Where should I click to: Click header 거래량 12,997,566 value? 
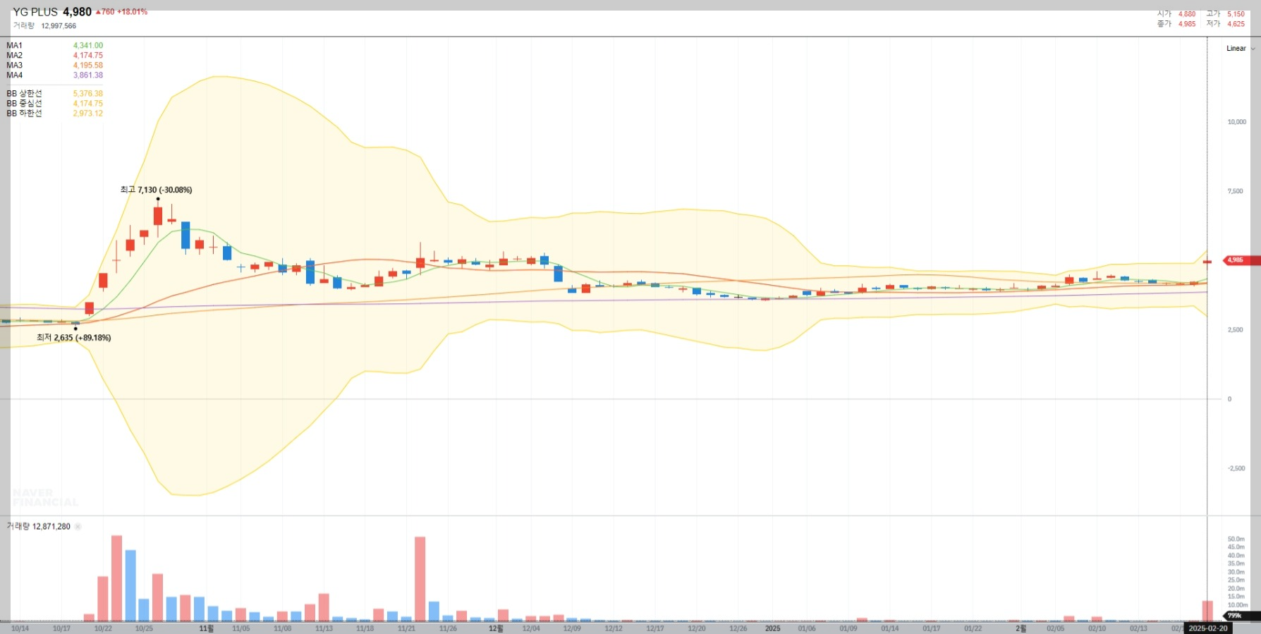click(59, 26)
